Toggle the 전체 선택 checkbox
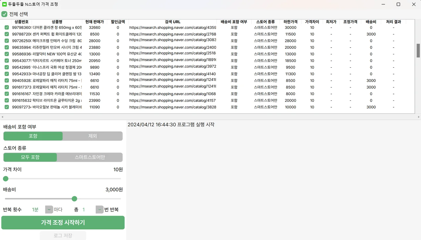421x240 pixels. click(x=4, y=14)
